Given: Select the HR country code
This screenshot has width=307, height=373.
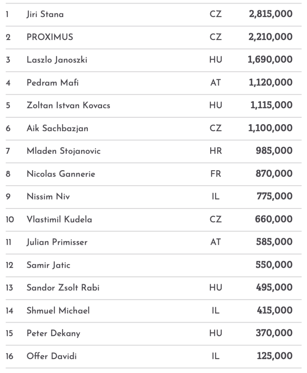Looking at the screenshot, I should click(x=216, y=151).
